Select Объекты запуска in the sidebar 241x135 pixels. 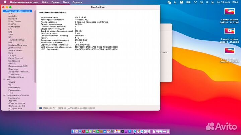(17, 103)
